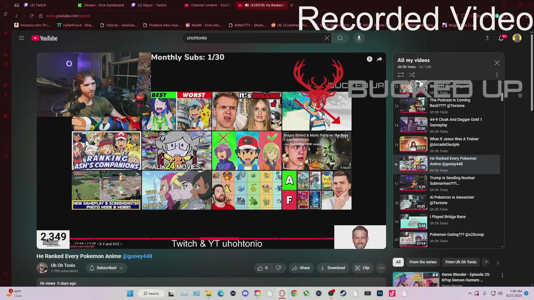Open YouTube notifications bell
Image resolution: width=534 pixels, height=300 pixels.
501,38
